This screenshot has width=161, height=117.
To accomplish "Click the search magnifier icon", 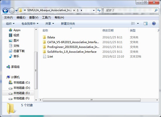I will 156,10.
